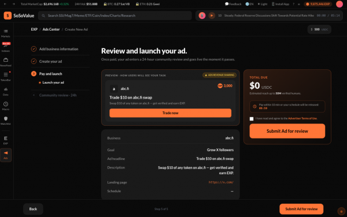
Task: Click the Total MarketCap $2,696.16B stat
Action: pos(45,4)
